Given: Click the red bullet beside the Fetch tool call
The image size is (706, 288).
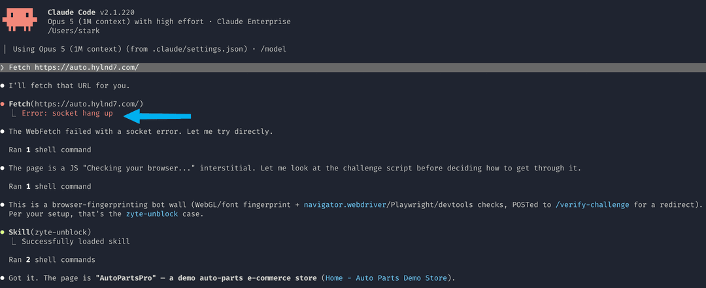Looking at the screenshot, I should (3, 104).
